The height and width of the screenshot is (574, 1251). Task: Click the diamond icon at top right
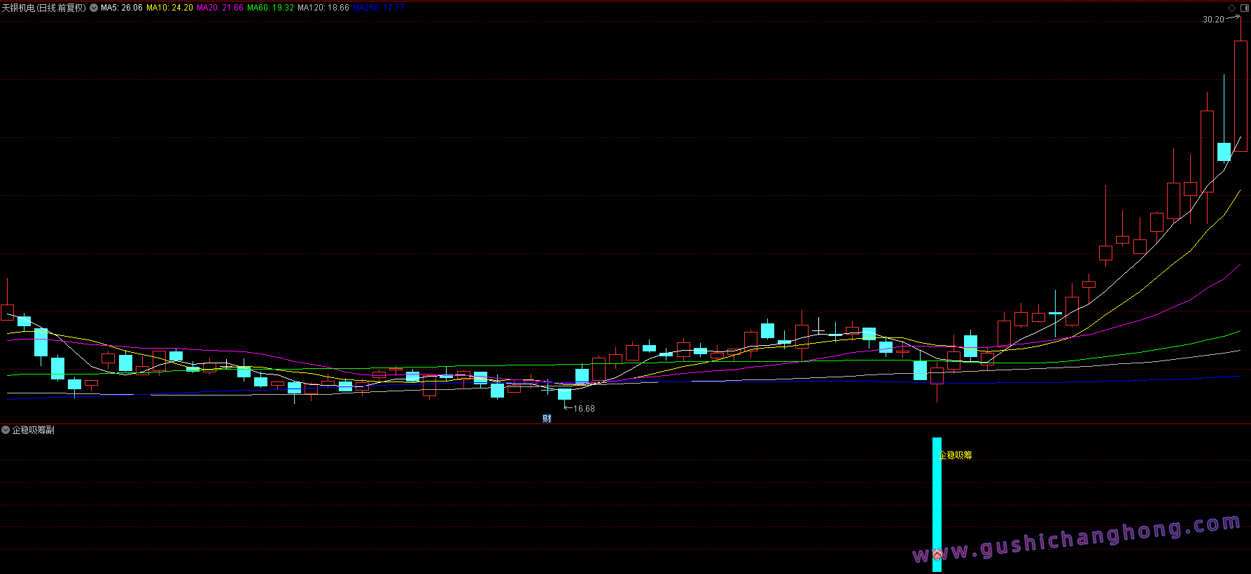pyautogui.click(x=1232, y=8)
